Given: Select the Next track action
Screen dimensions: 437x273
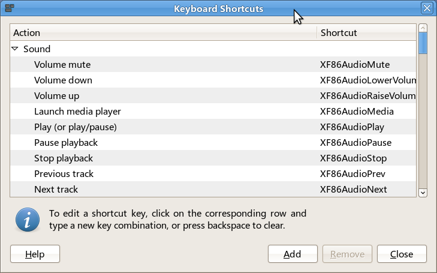Looking at the screenshot, I should 56,190.
